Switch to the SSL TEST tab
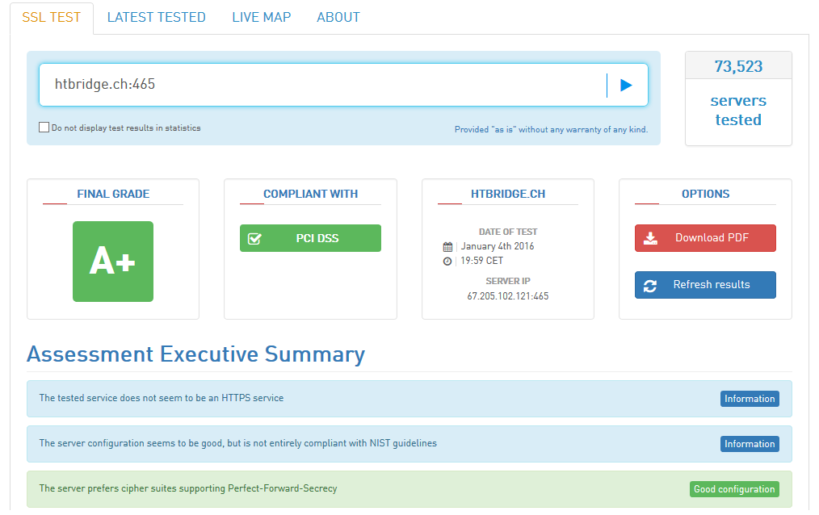 [x=51, y=17]
